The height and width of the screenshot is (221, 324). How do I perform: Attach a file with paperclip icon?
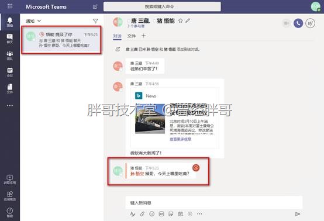click(142, 214)
